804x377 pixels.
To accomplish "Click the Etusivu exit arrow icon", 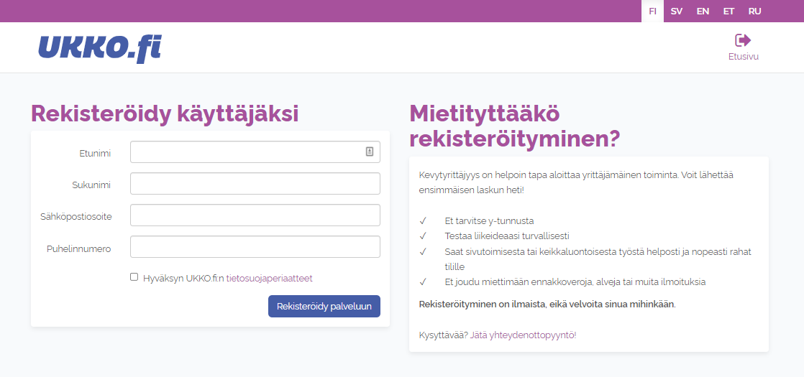I will pyautogui.click(x=743, y=40).
